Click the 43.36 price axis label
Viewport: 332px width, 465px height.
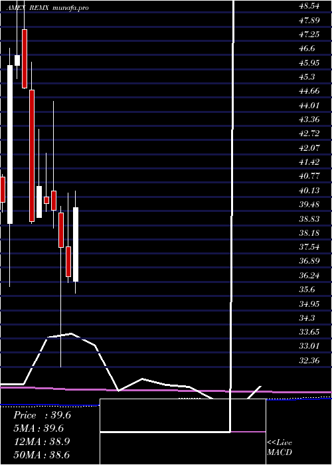309,120
